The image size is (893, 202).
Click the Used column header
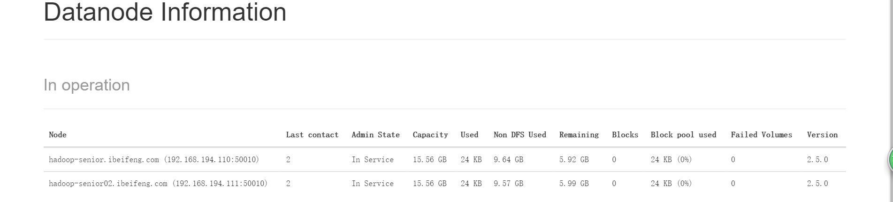pos(469,135)
